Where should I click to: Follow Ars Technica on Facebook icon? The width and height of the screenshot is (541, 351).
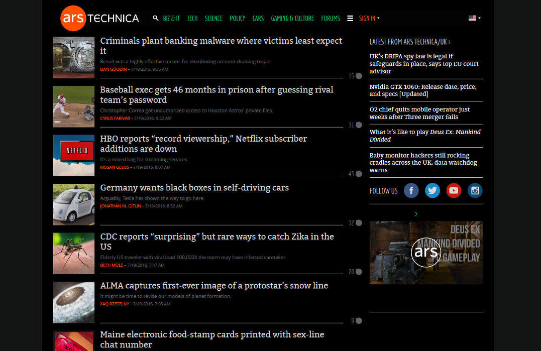tap(411, 190)
